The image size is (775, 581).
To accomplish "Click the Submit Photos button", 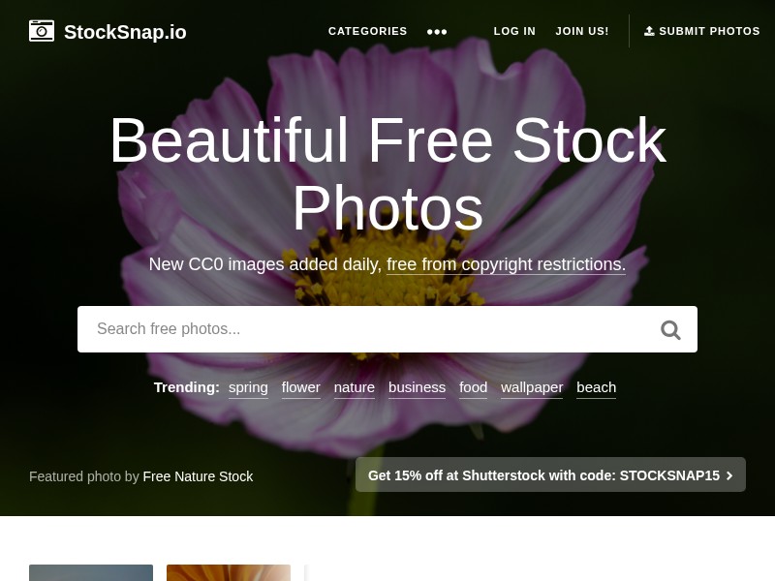I will coord(701,31).
